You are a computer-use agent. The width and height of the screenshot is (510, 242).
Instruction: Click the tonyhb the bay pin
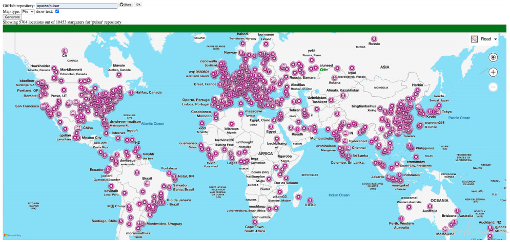coord(139,156)
